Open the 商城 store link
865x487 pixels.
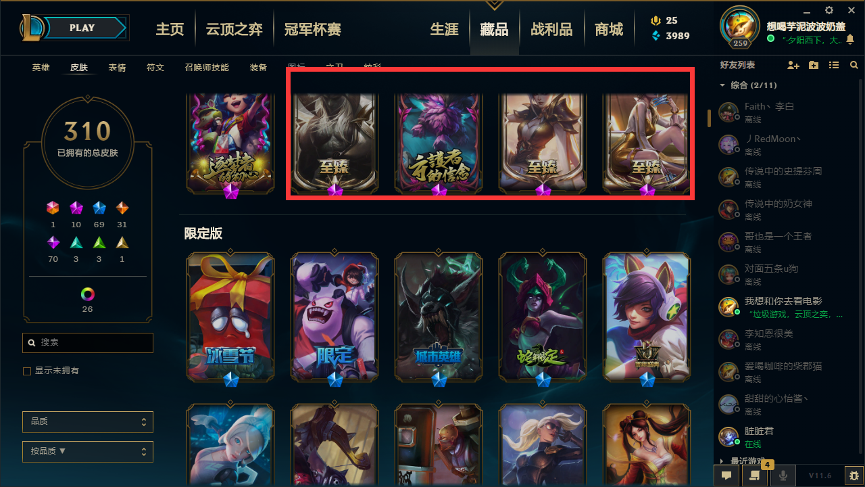(x=609, y=30)
